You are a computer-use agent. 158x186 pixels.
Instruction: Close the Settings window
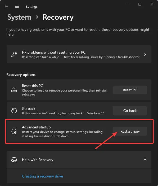tap(152, 5)
